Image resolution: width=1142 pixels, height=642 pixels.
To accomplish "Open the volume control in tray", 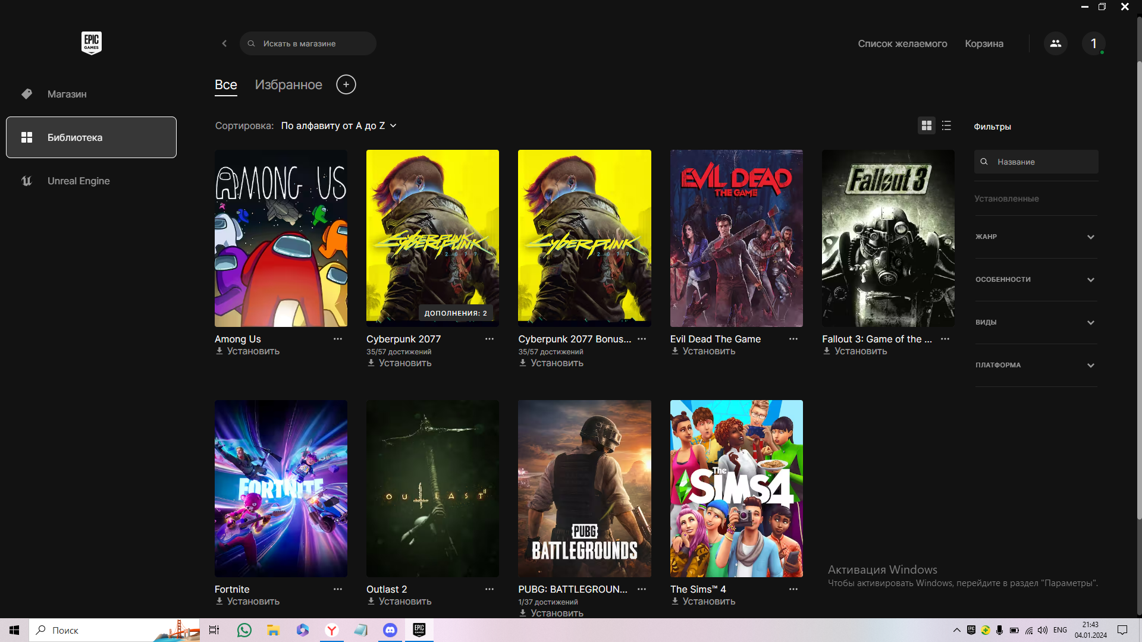I will (1043, 630).
